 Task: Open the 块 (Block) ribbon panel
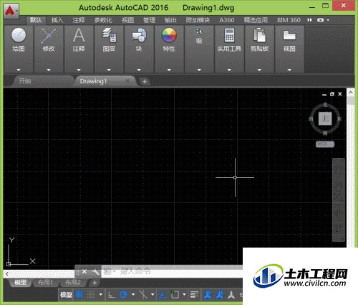pyautogui.click(x=139, y=49)
